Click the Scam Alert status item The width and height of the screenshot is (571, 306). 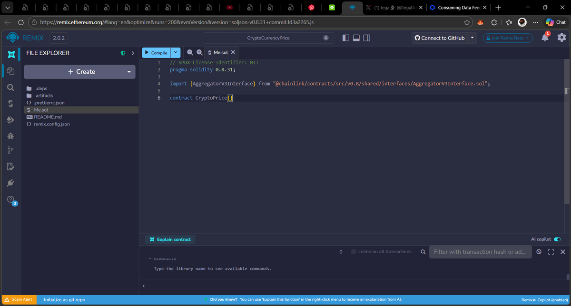(18, 300)
